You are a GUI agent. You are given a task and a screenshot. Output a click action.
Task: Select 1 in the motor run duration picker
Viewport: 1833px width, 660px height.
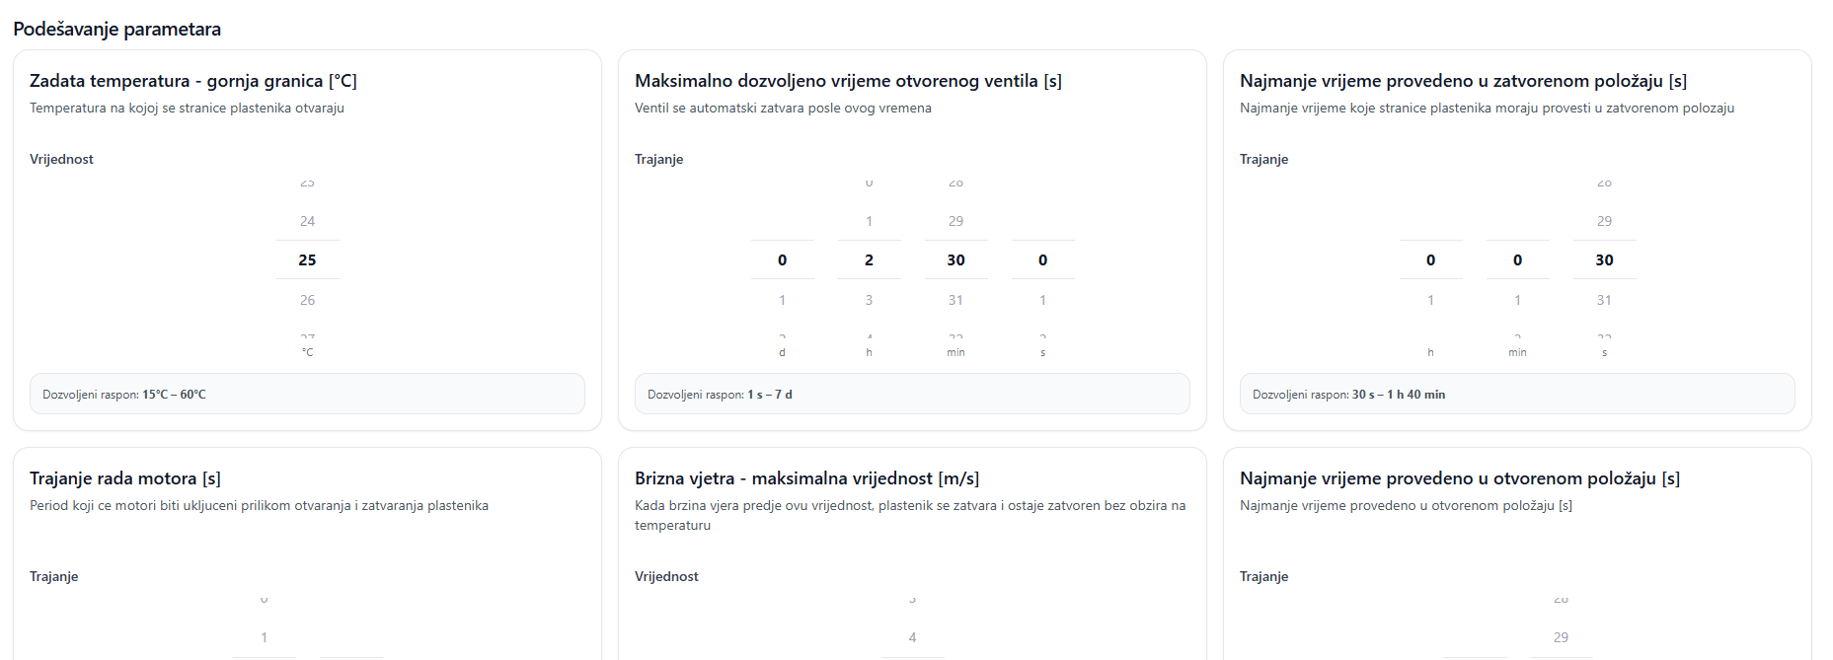coord(264,637)
